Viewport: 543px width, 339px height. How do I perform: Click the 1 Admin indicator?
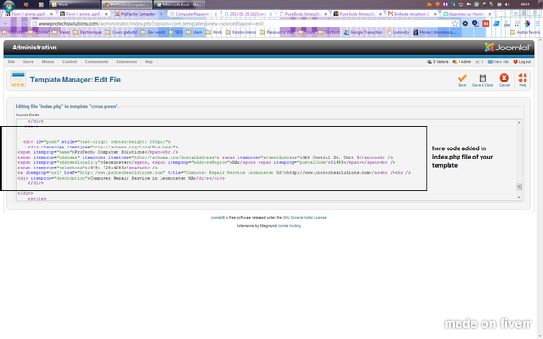point(461,62)
